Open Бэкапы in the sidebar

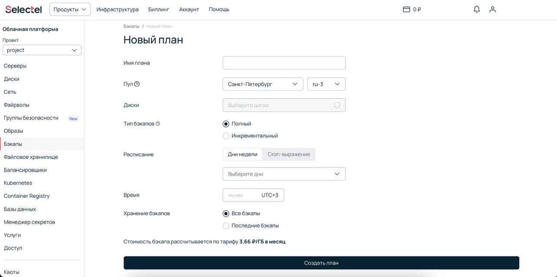coord(42,144)
